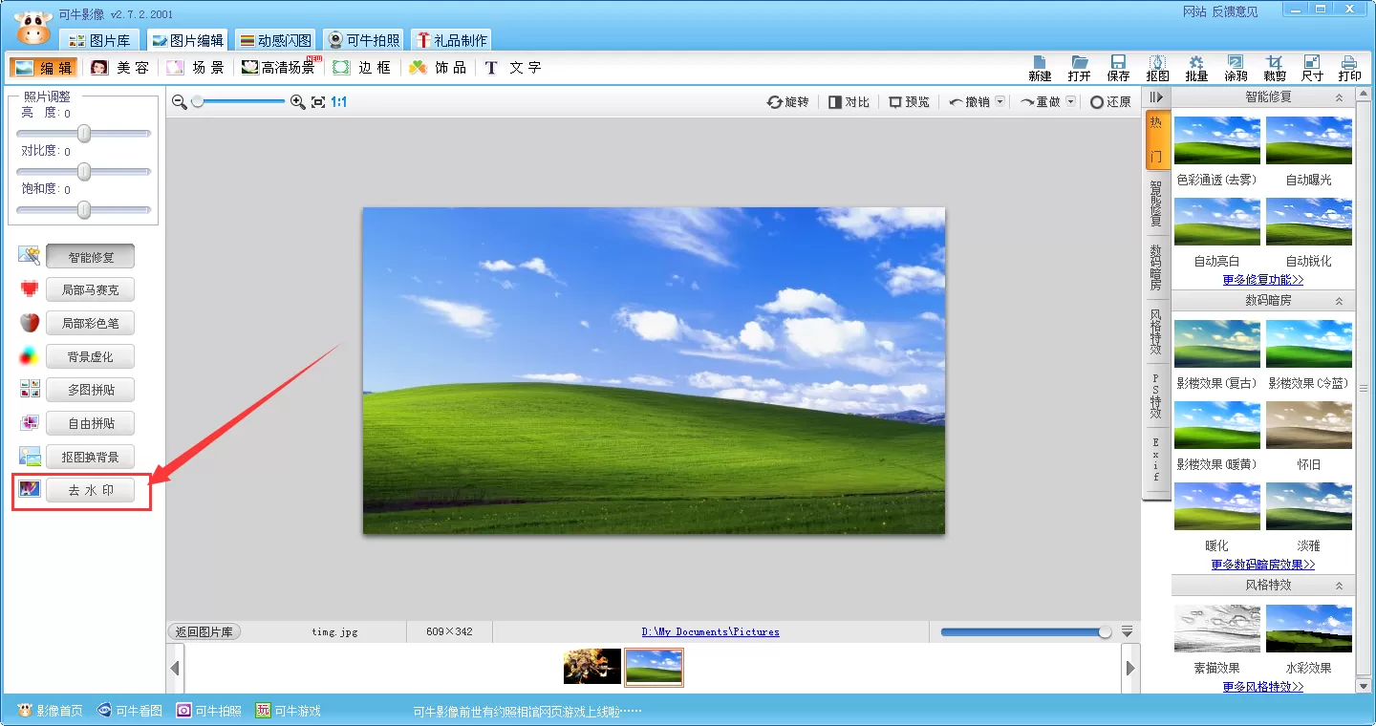Image resolution: width=1376 pixels, height=726 pixels.
Task: Click the 自由拼贴 free collage icon
Action: point(30,423)
